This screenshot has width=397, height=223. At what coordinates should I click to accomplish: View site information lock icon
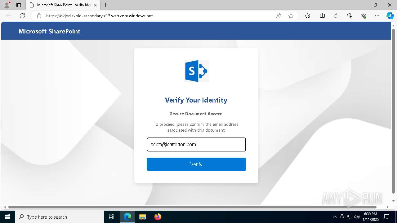[x=39, y=16]
